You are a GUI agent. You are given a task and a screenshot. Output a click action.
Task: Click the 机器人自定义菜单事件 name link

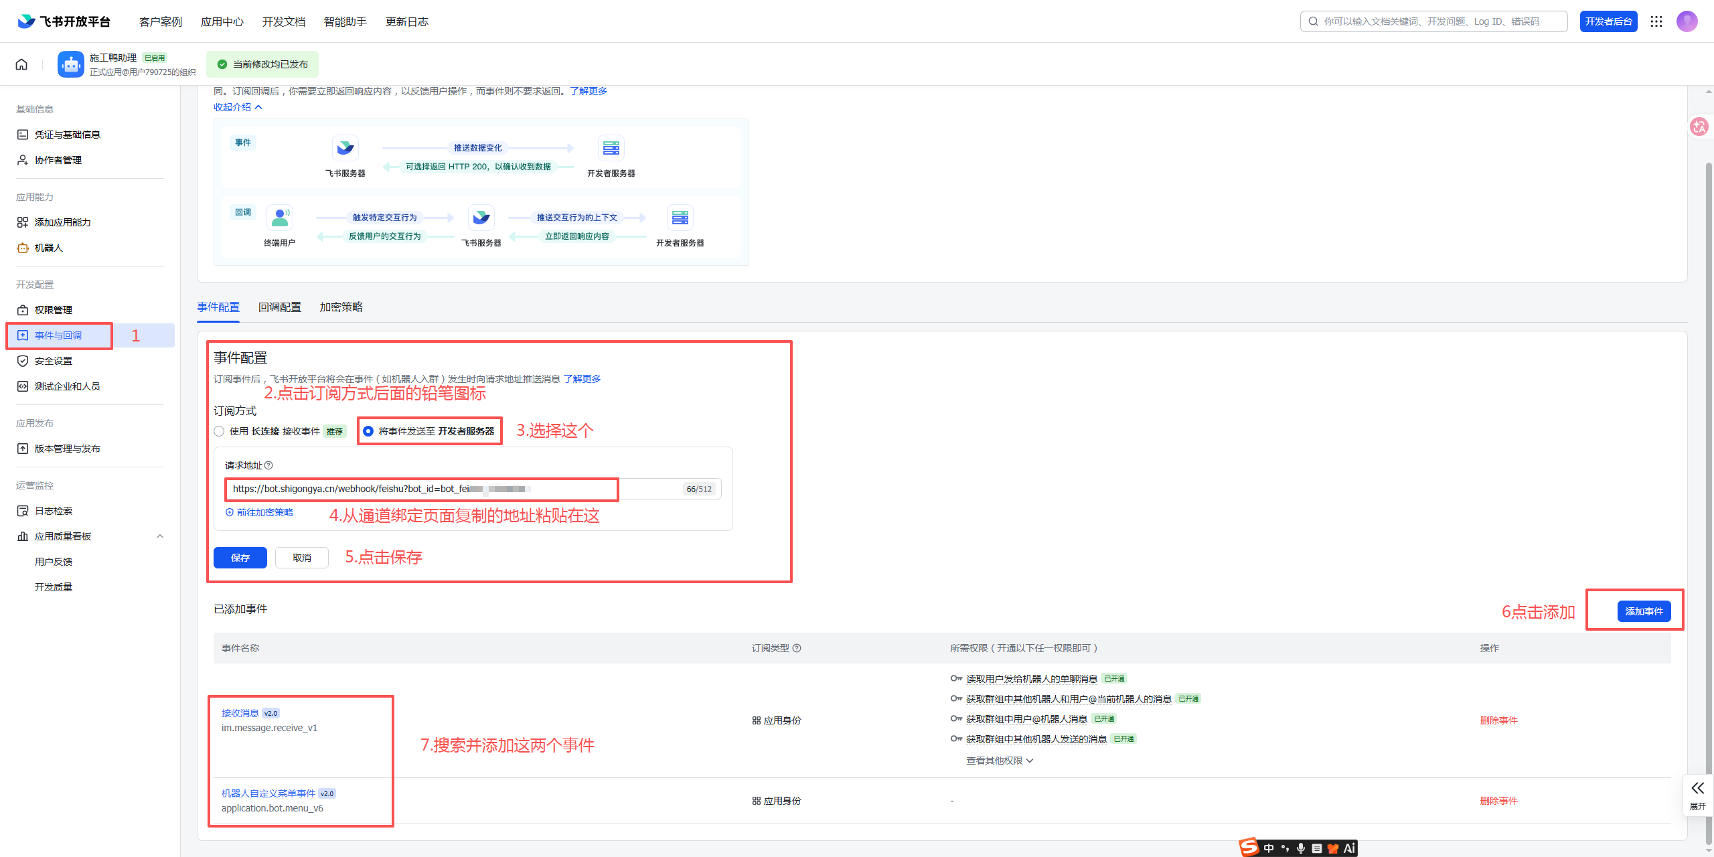point(268,793)
